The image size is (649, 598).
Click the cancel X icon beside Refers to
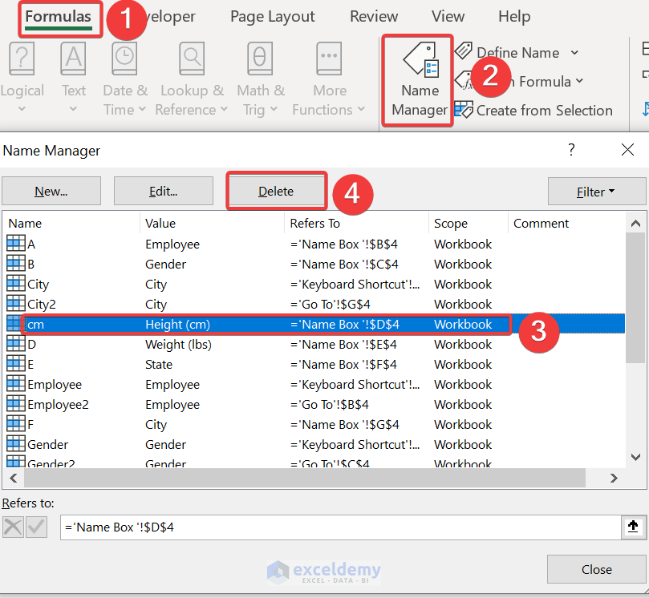coord(14,527)
